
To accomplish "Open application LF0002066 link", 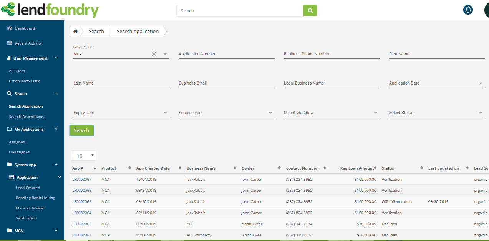I will [x=81, y=190].
